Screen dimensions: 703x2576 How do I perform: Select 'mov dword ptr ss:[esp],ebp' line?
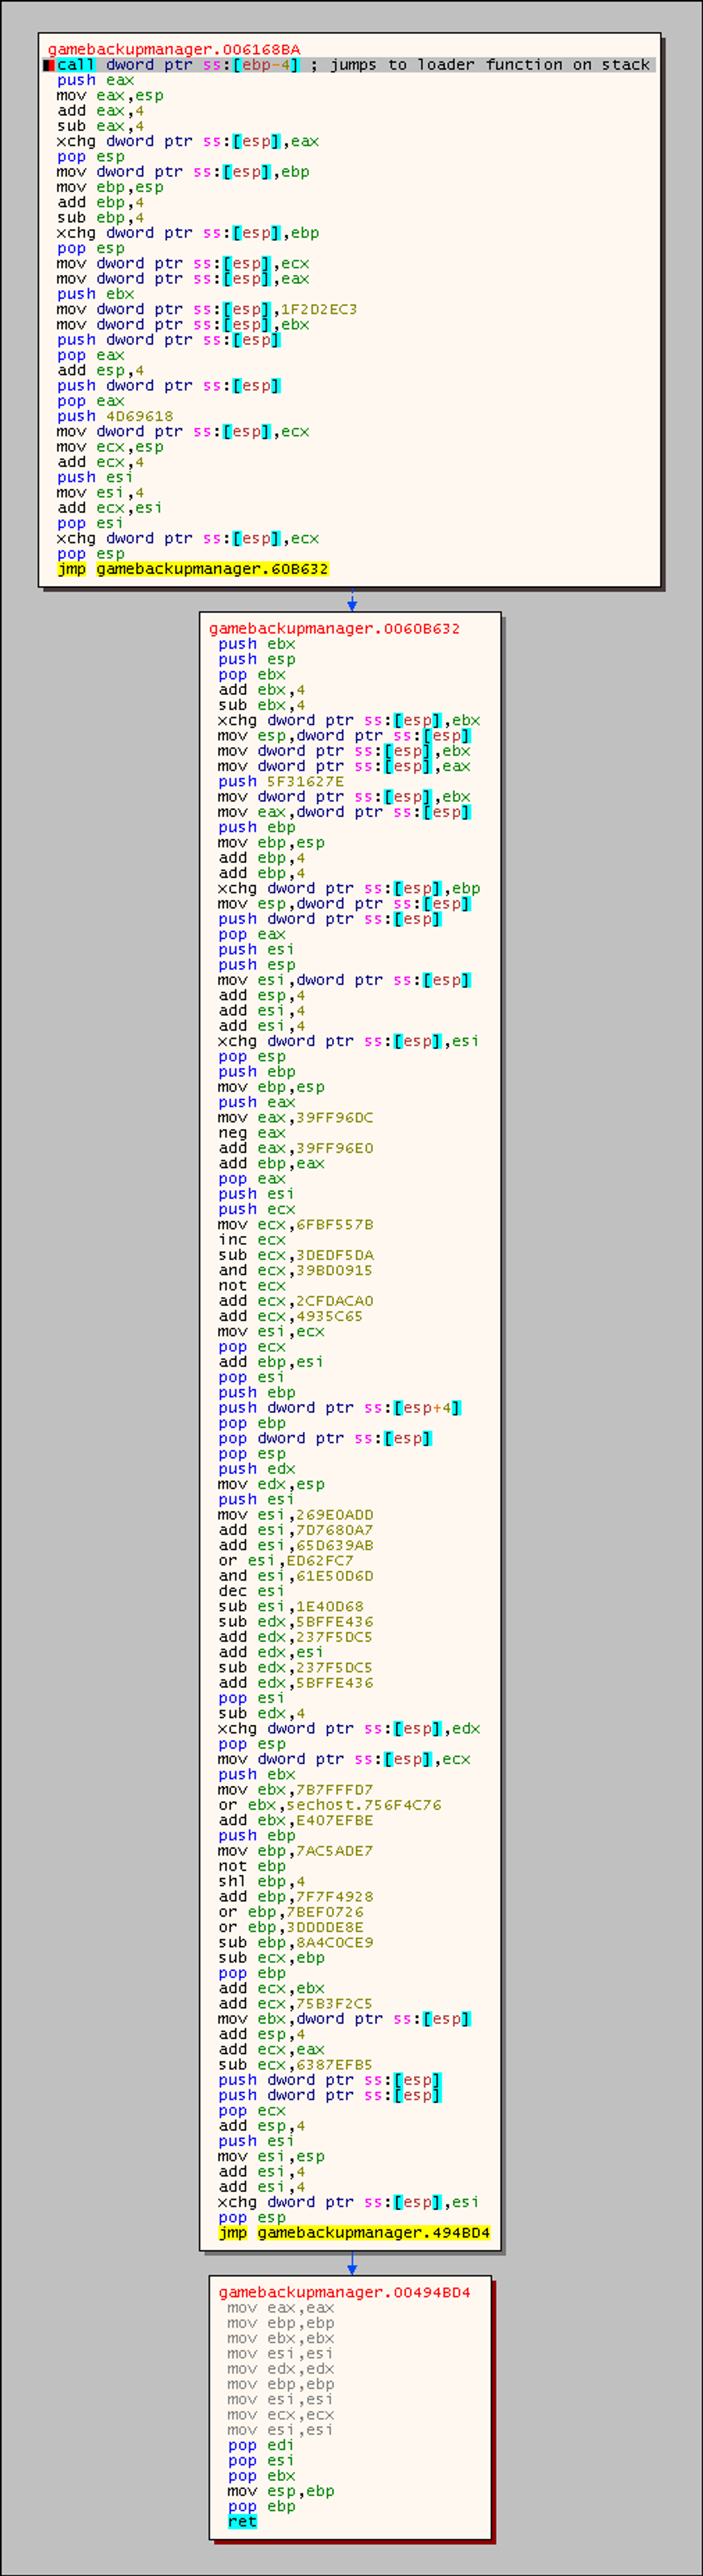183,172
